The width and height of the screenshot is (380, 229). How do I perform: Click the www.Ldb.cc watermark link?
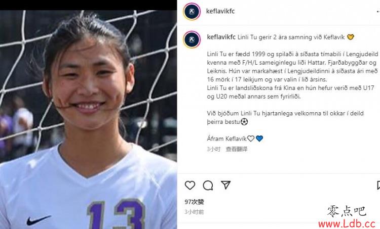(x=347, y=223)
